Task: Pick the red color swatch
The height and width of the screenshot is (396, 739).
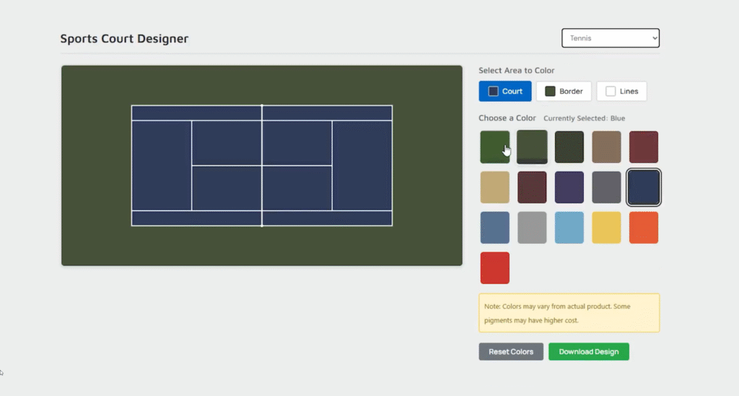Action: coord(495,268)
